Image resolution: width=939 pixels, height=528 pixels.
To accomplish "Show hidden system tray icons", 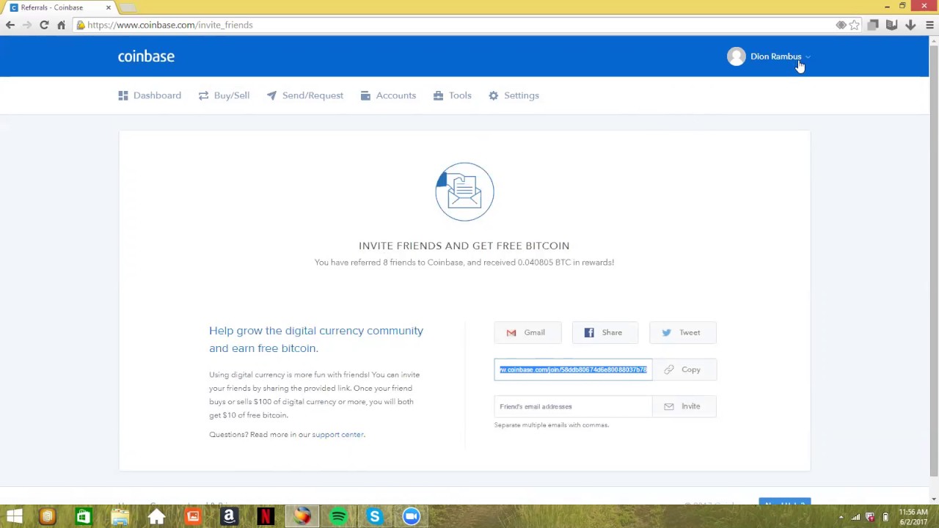I will pyautogui.click(x=841, y=517).
